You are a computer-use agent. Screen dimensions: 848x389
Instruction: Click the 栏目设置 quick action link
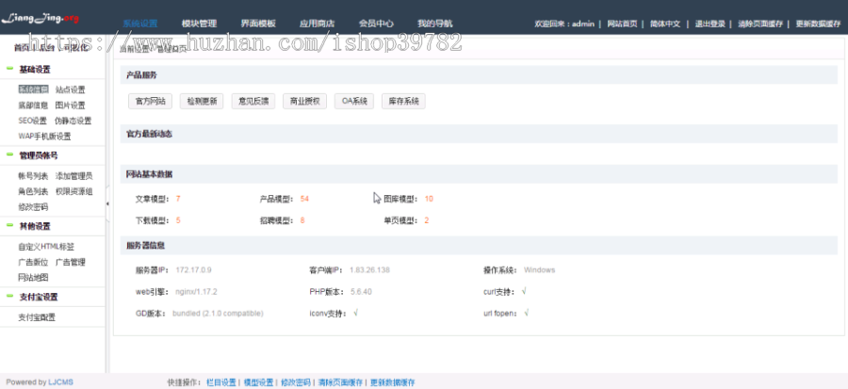pos(221,382)
